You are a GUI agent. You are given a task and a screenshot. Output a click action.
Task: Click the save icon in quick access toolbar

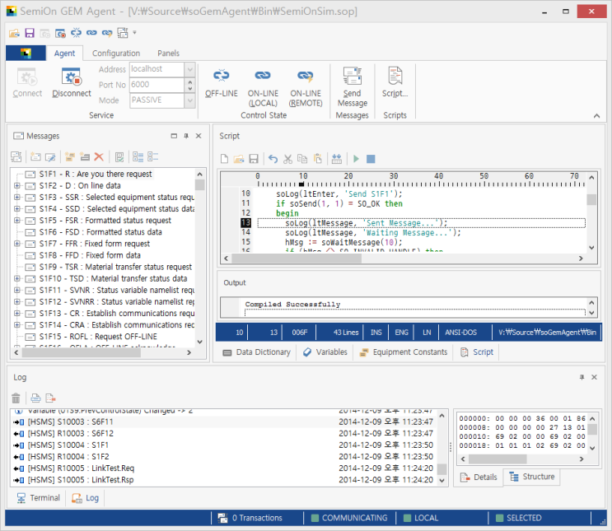point(30,33)
